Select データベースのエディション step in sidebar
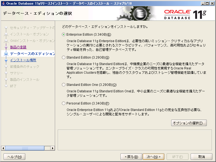 [32, 54]
